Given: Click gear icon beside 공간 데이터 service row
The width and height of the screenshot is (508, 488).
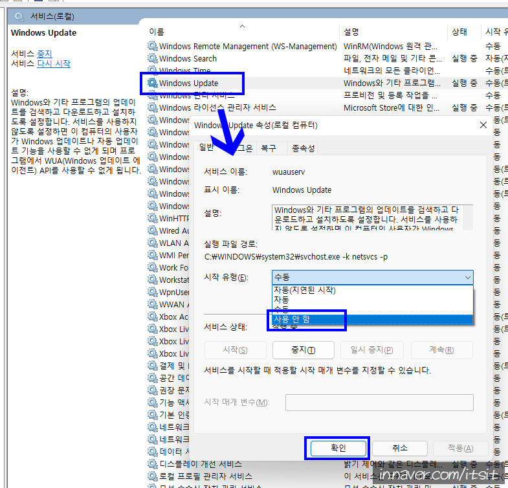Looking at the screenshot, I should pyautogui.click(x=152, y=378).
